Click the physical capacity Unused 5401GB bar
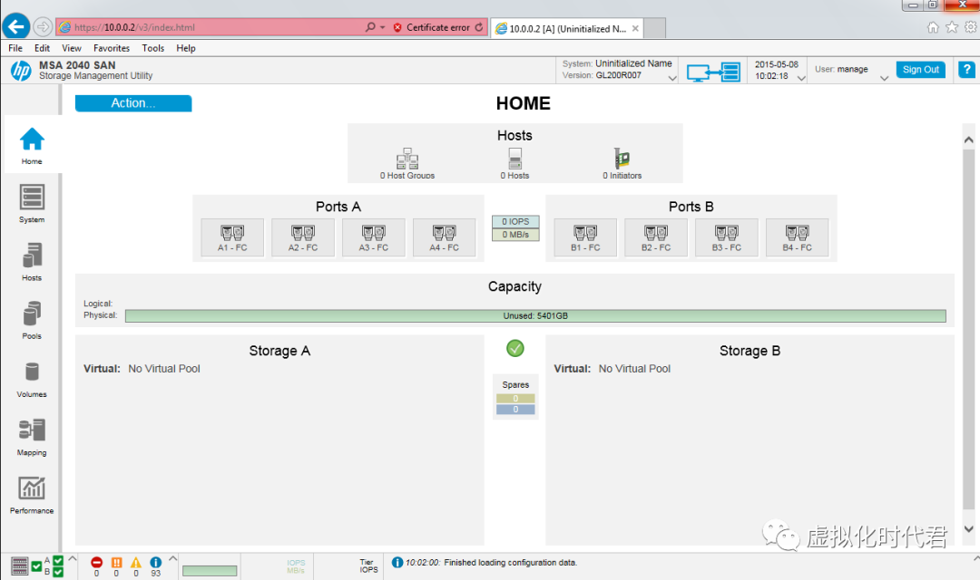Image resolution: width=980 pixels, height=580 pixels. [x=535, y=316]
